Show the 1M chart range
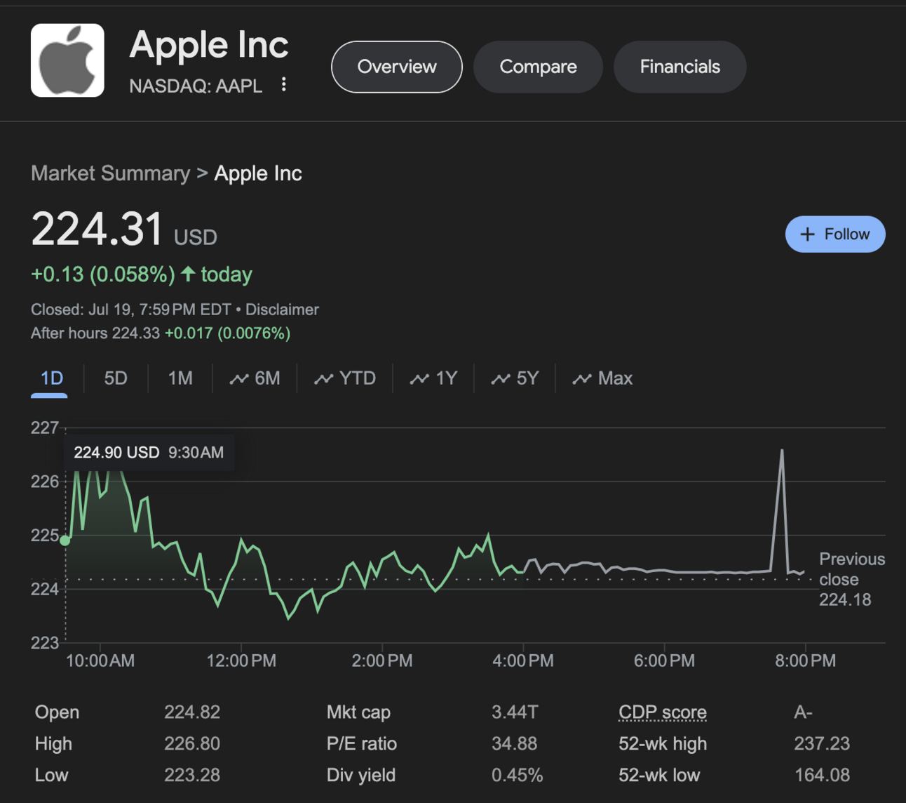The height and width of the screenshot is (803, 906). [180, 378]
